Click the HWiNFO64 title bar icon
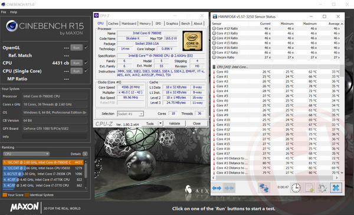This screenshot has height=215, width=354. click(214, 17)
